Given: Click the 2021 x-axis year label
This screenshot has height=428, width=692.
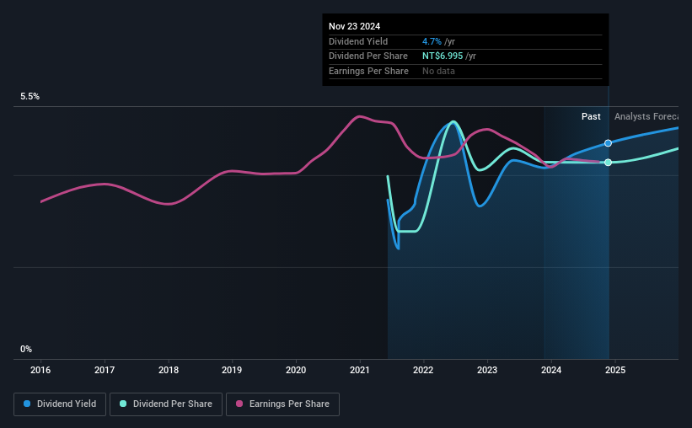Looking at the screenshot, I should [360, 370].
